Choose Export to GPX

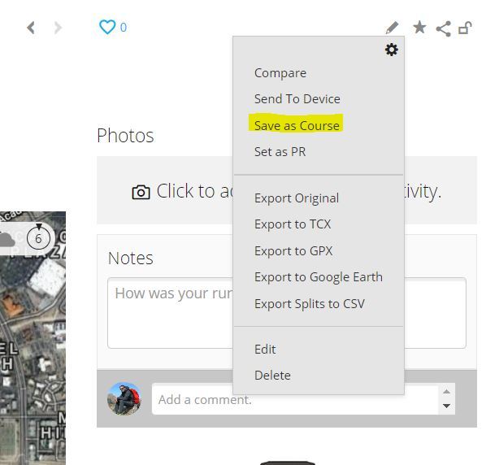pyautogui.click(x=293, y=251)
